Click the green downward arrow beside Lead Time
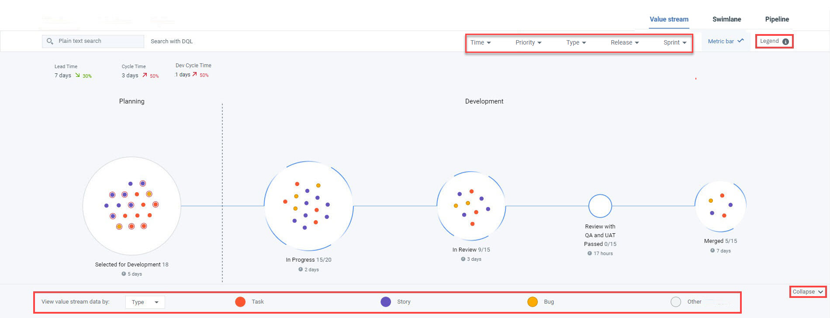830x318 pixels. pos(79,75)
